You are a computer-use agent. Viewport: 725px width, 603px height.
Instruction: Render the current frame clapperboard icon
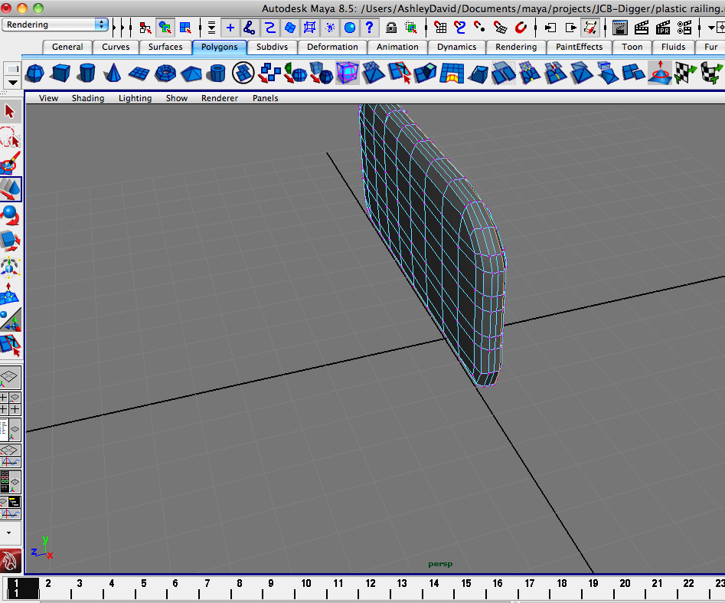click(642, 28)
